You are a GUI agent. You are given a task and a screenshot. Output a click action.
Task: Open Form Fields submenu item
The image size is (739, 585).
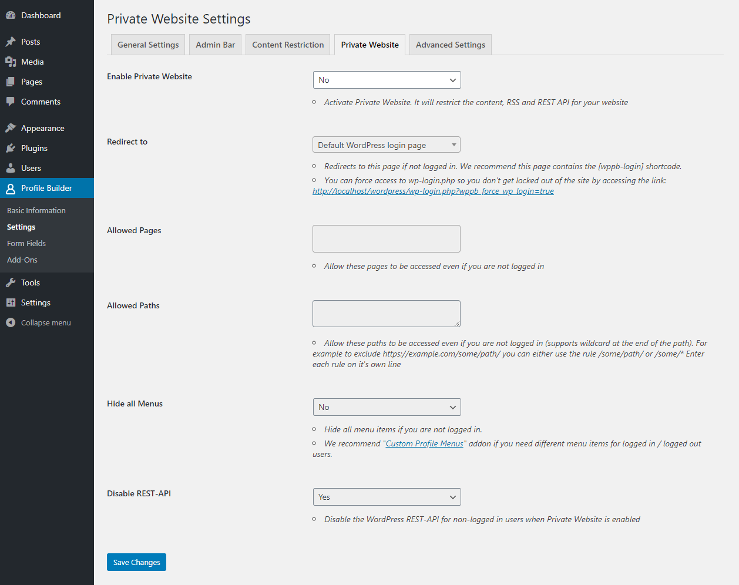coord(26,243)
